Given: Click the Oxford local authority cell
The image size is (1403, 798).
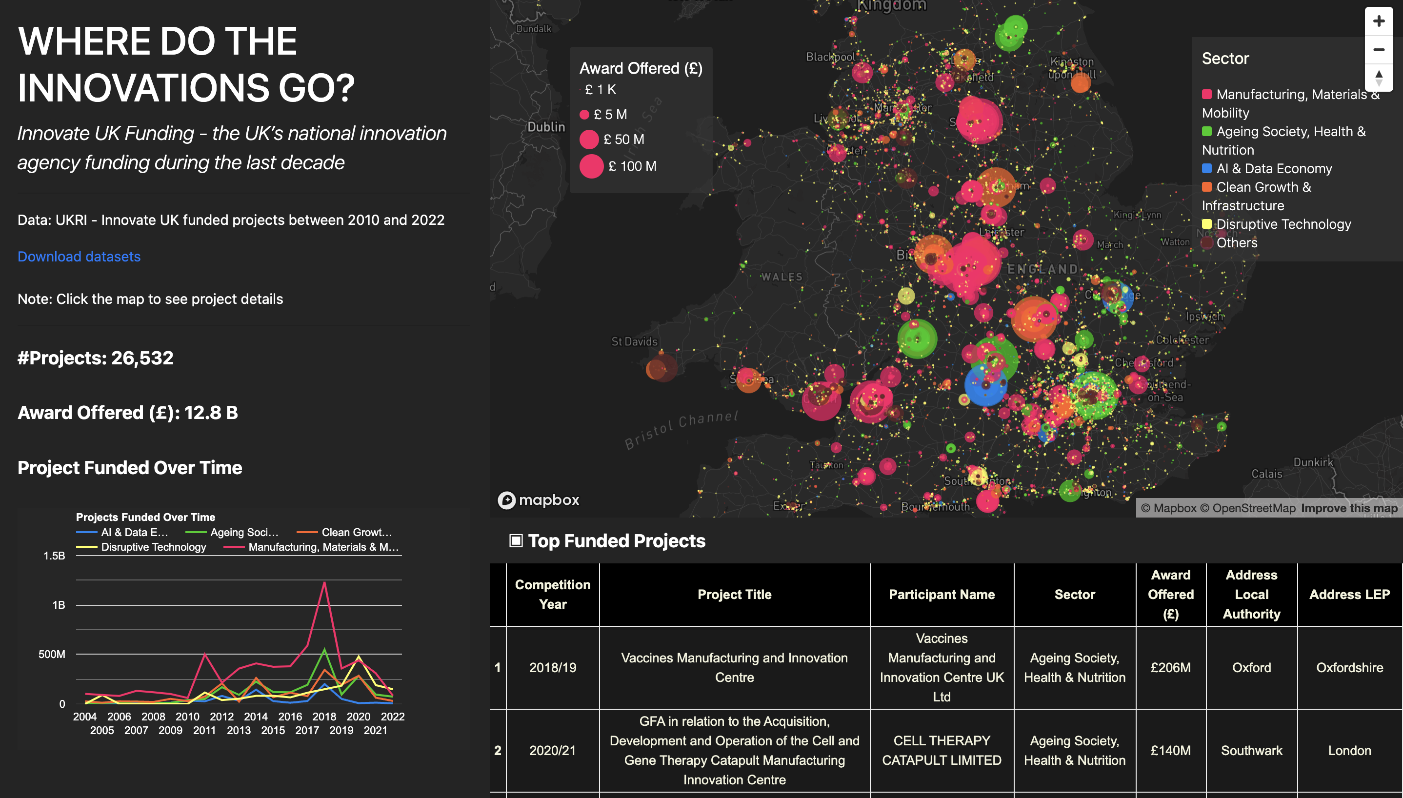Looking at the screenshot, I should click(1251, 668).
